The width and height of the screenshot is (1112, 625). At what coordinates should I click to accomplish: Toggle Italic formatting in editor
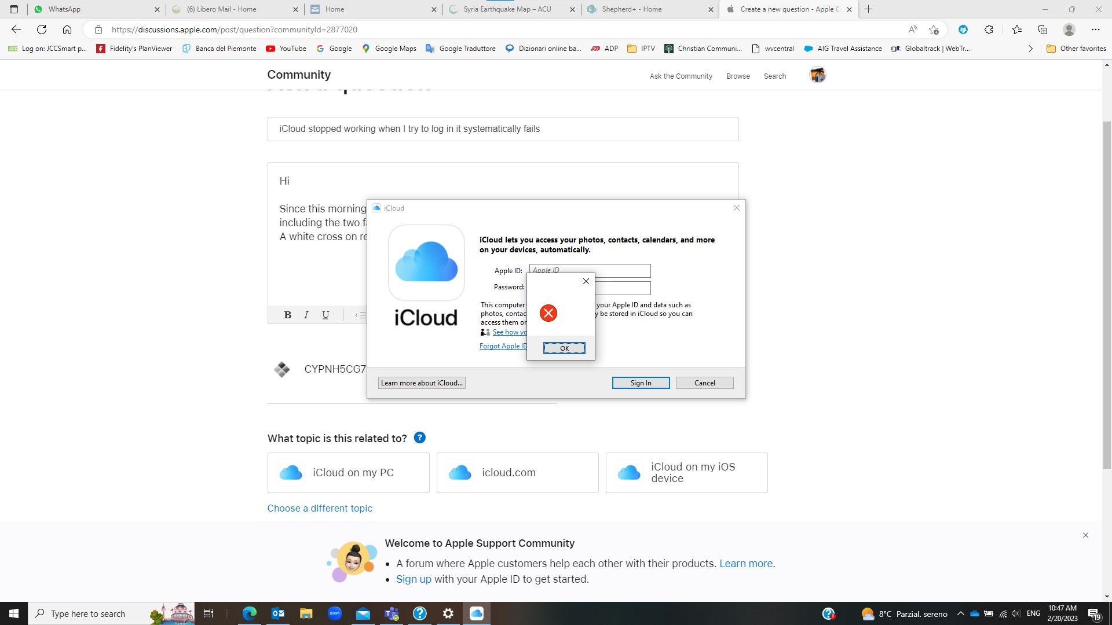click(306, 315)
